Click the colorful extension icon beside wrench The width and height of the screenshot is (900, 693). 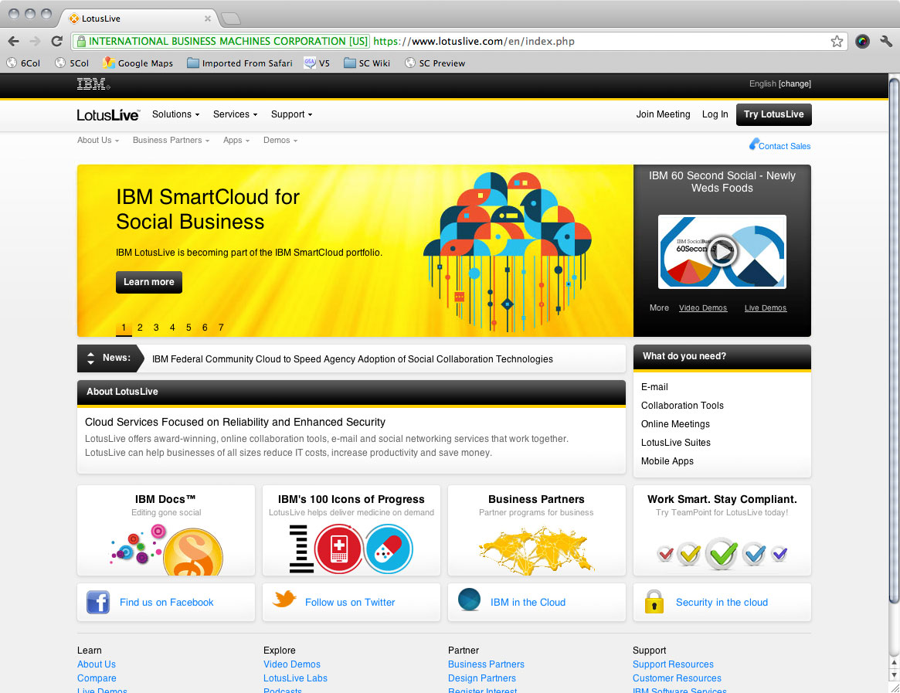point(862,42)
